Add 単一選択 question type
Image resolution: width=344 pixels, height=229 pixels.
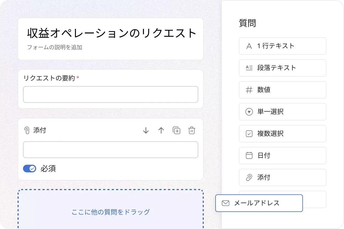[x=283, y=112]
